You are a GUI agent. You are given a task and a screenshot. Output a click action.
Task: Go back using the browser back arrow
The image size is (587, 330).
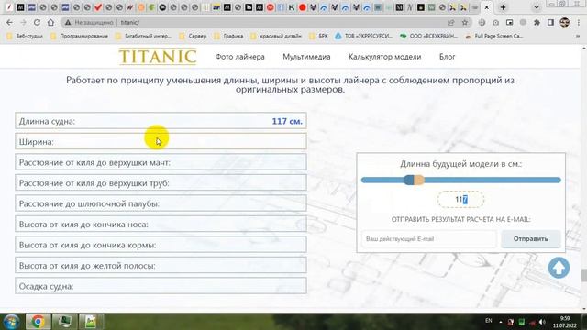[9, 22]
